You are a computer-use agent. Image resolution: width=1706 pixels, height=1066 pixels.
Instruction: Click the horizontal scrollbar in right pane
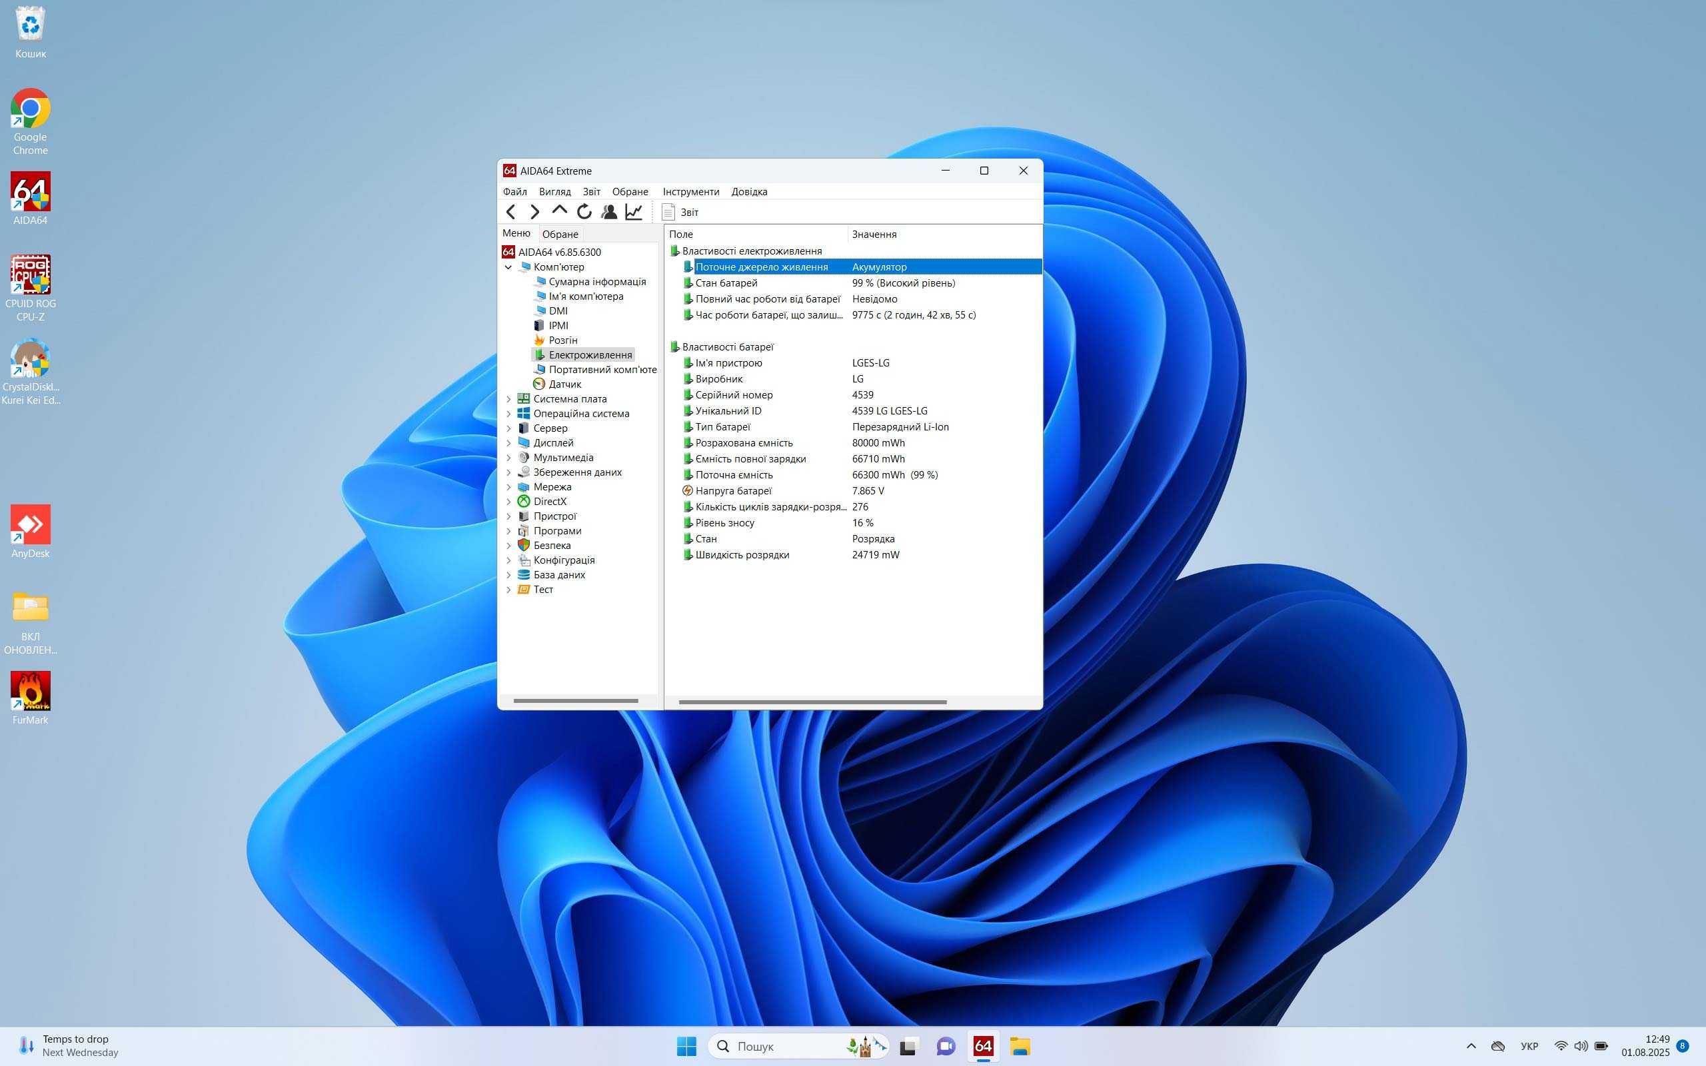[812, 702]
